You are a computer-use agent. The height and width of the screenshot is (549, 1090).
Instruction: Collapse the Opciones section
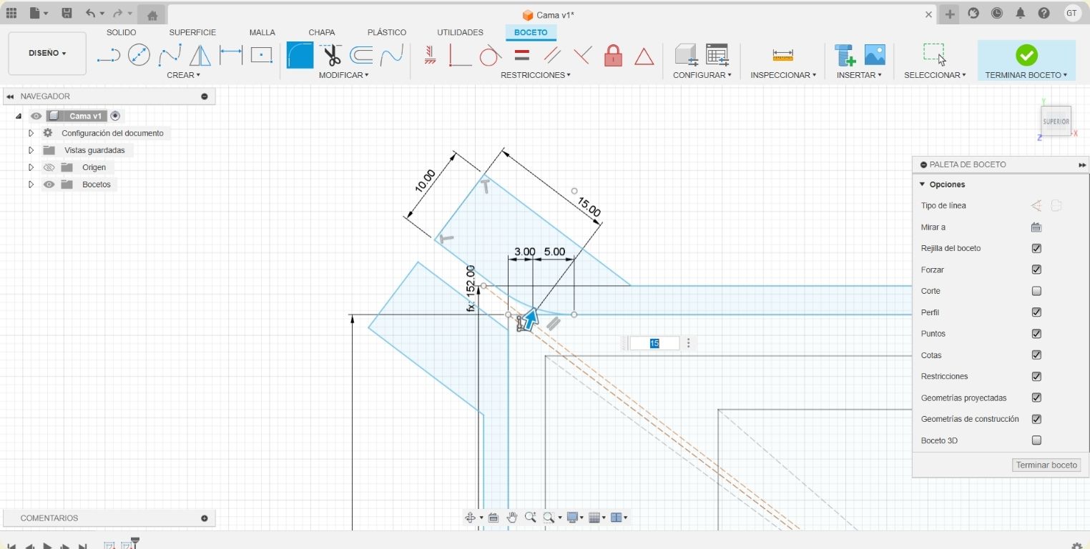click(x=923, y=184)
